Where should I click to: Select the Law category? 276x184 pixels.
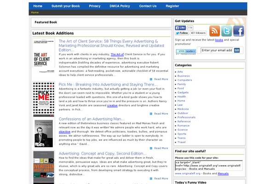(x=180, y=105)
